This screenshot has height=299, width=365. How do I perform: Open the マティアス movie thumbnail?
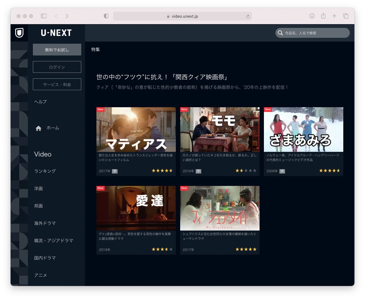[x=136, y=130]
